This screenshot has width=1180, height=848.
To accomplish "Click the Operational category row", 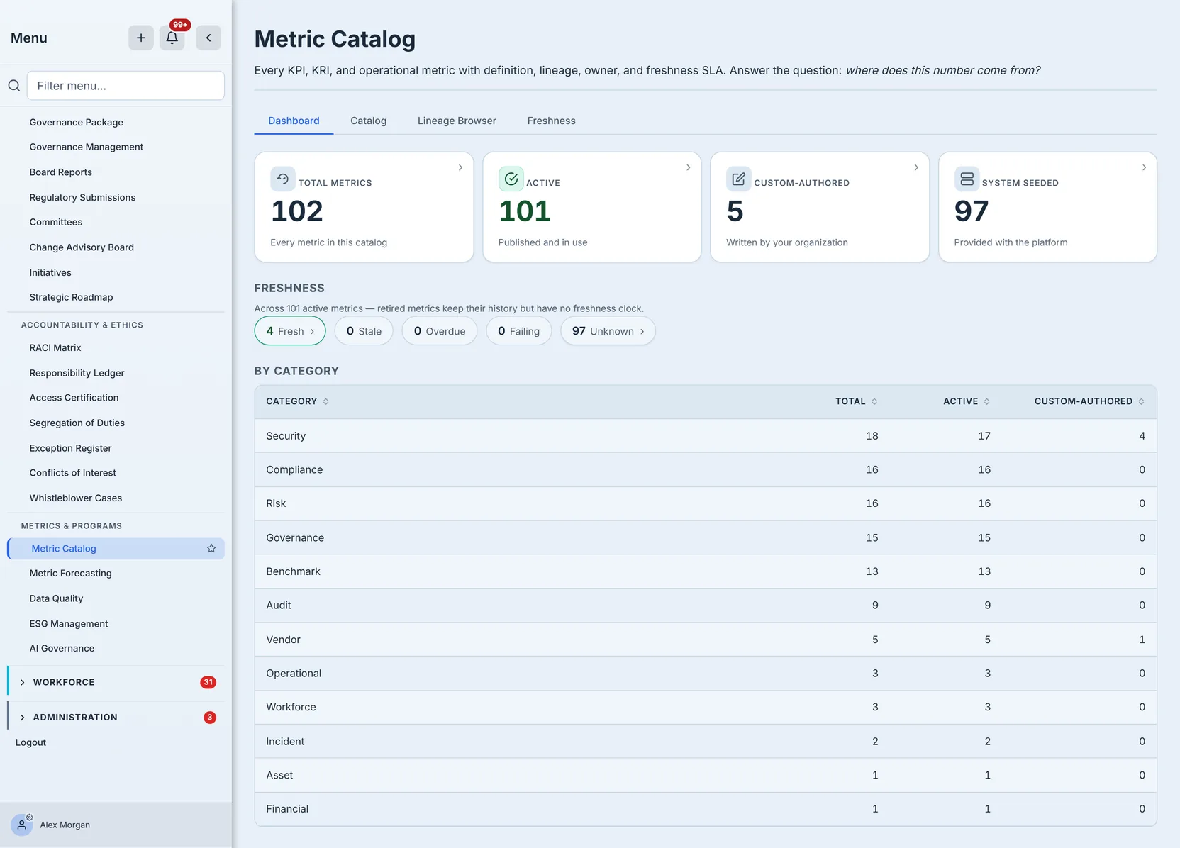I will [x=706, y=674].
